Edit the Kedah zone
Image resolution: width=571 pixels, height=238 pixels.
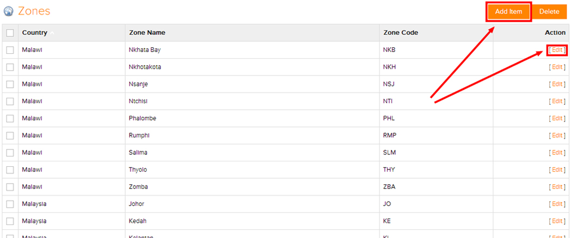(x=557, y=221)
